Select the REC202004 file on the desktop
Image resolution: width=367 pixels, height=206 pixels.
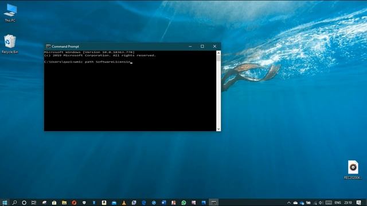[353, 169]
